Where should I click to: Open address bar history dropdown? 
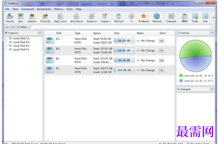(x=212, y=27)
